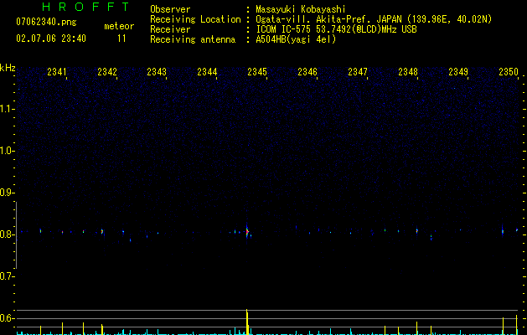Click the filename 07062340.png
This screenshot has height=335, width=527.
(46, 23)
